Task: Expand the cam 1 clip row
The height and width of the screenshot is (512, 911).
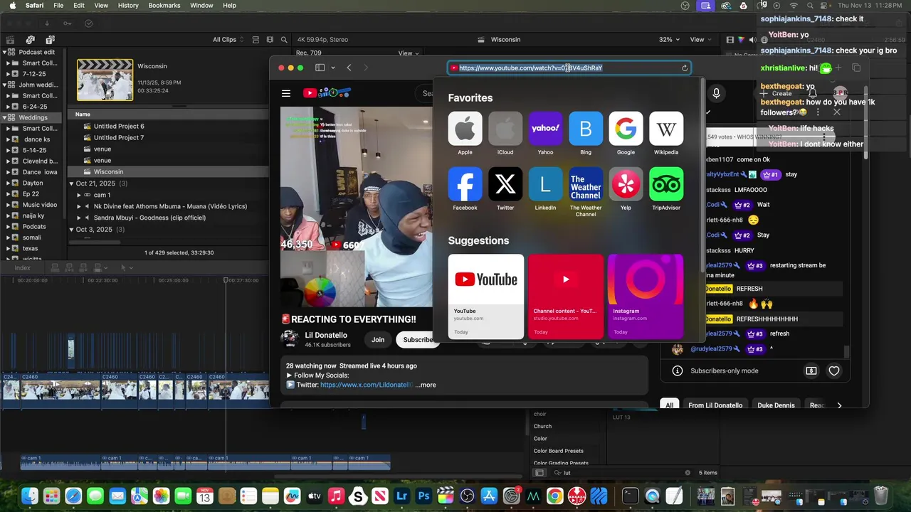Action: tap(79, 195)
